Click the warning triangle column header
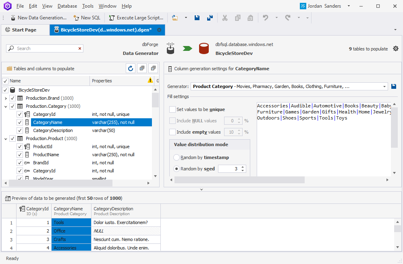The image size is (403, 264). (x=150, y=80)
